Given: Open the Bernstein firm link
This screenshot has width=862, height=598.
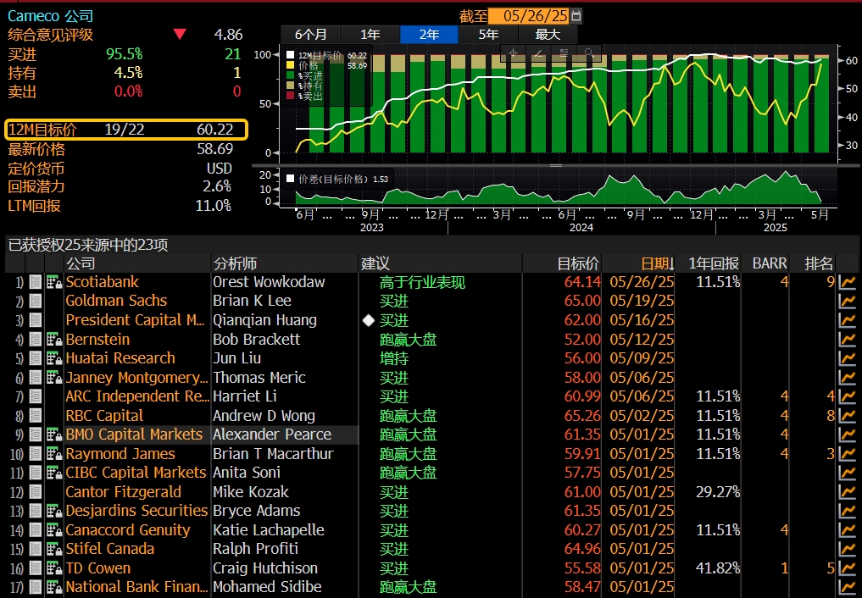Looking at the screenshot, I should click(97, 340).
